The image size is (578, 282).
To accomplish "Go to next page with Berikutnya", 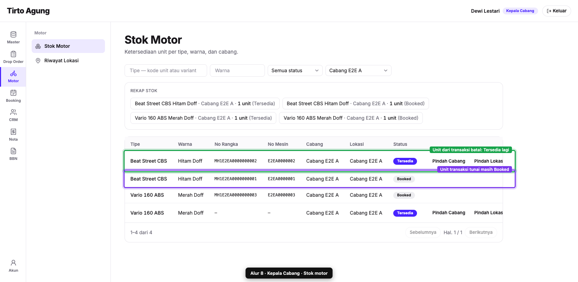I will pyautogui.click(x=481, y=232).
